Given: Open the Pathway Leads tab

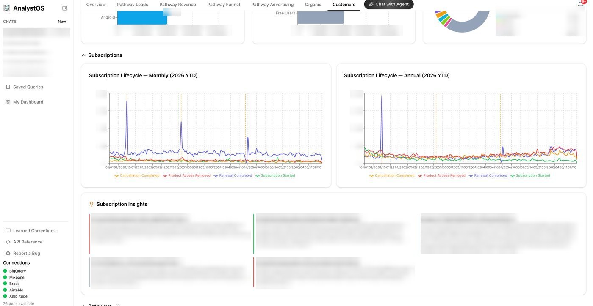Looking at the screenshot, I should click(133, 5).
